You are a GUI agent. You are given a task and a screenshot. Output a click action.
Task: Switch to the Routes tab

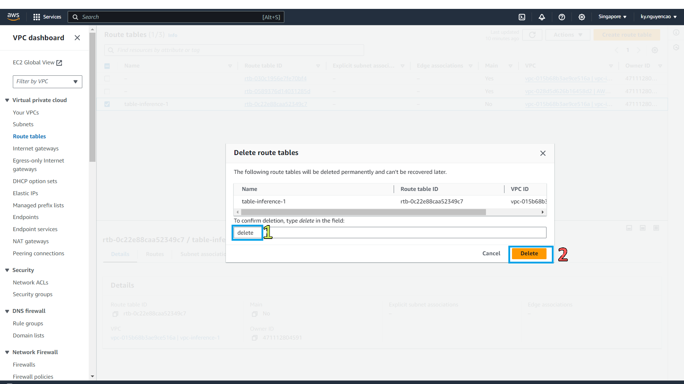(x=155, y=254)
